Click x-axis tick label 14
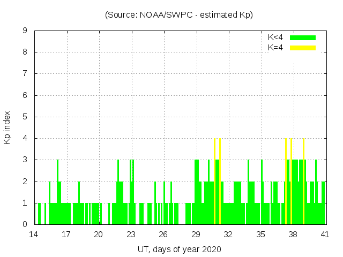This screenshot has height=257, width=343. [34, 235]
